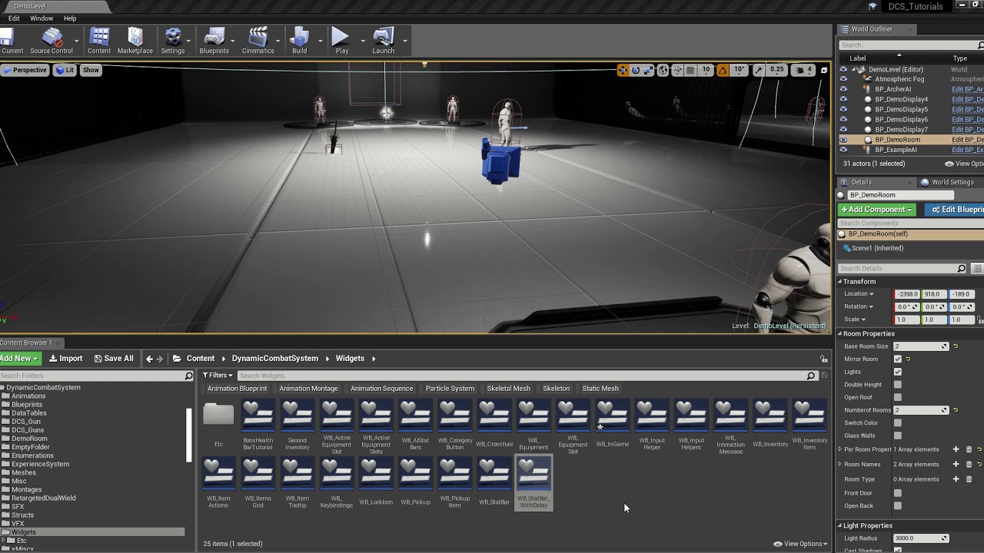Open the Perspective viewport type menu
Image resolution: width=984 pixels, height=553 pixels.
(x=25, y=70)
